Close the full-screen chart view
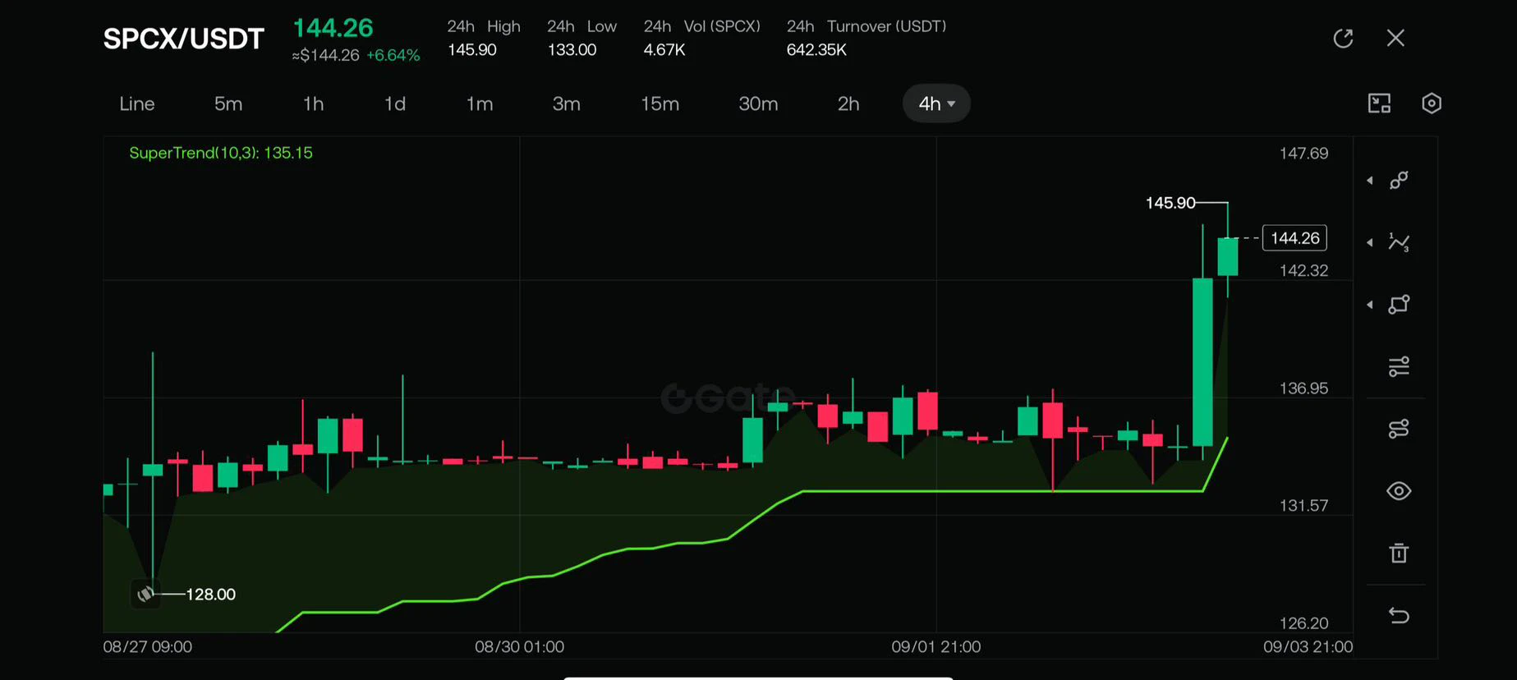This screenshot has width=1517, height=680. pos(1395,38)
